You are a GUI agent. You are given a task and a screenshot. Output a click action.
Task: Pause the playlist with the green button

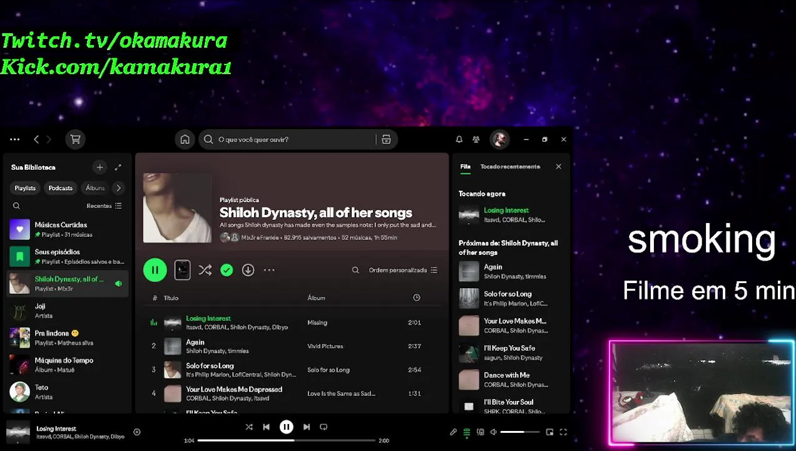[x=155, y=270]
